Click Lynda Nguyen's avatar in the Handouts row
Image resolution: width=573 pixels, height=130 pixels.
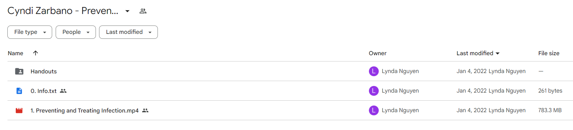(x=374, y=71)
